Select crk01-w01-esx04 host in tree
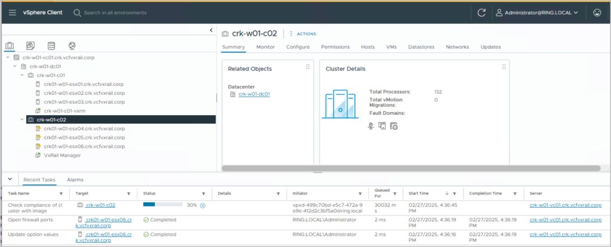The height and width of the screenshot is (247, 611). click(x=84, y=128)
